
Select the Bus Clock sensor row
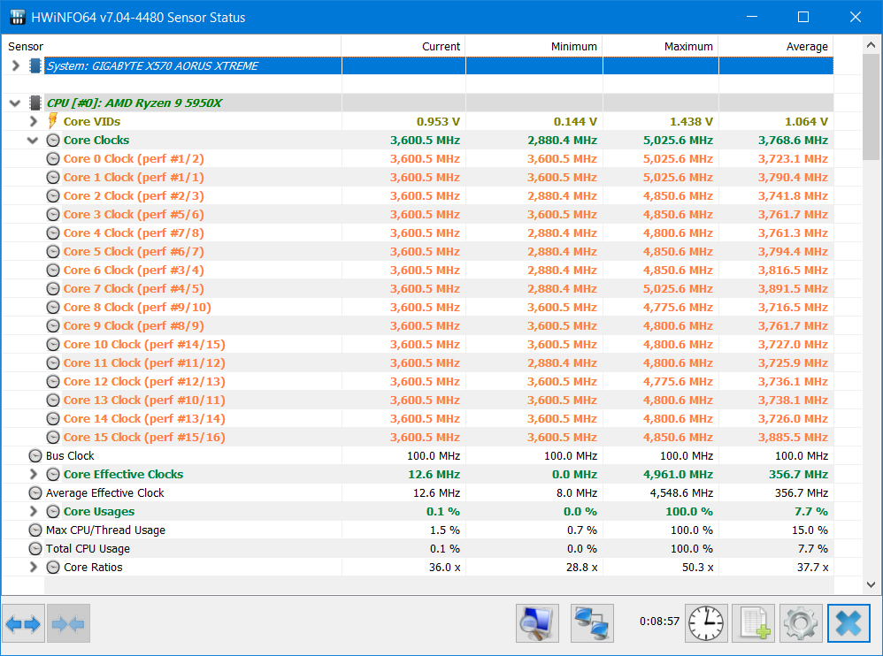(418, 455)
